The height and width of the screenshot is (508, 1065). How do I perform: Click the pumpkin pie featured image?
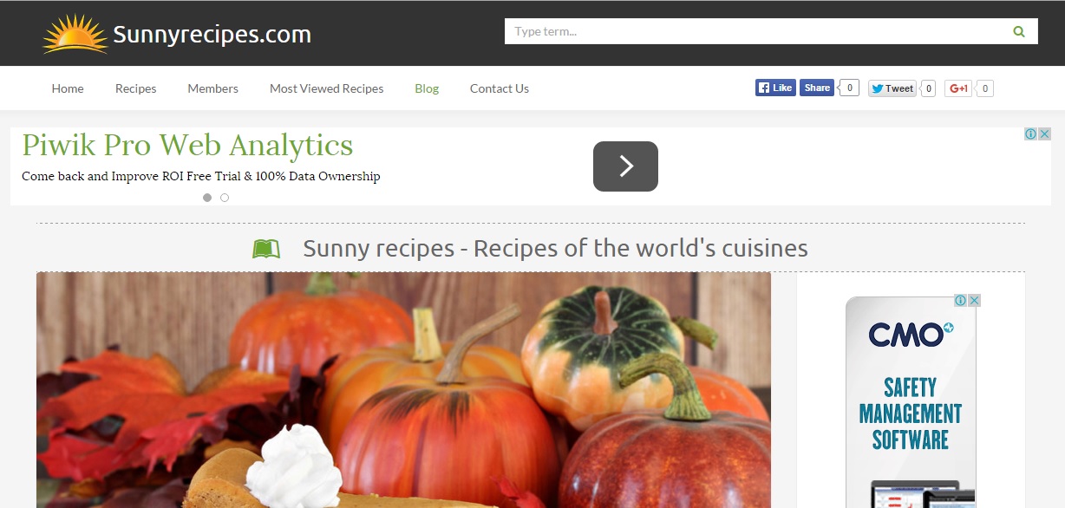click(x=403, y=390)
